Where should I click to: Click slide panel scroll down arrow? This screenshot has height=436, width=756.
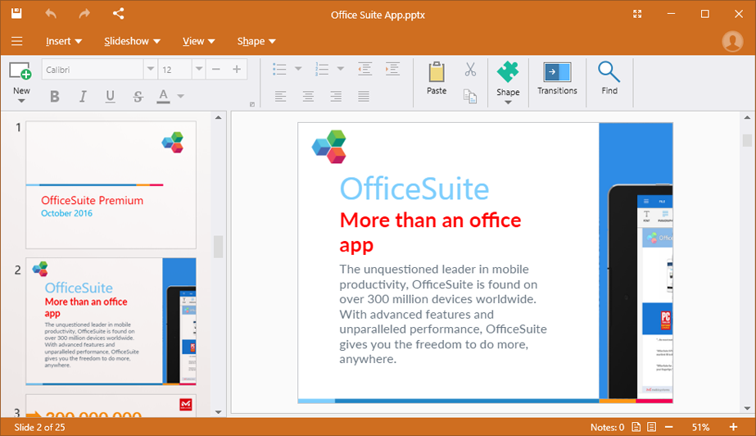[219, 412]
